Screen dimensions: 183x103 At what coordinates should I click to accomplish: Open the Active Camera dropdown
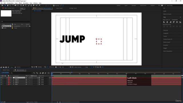click(79, 67)
